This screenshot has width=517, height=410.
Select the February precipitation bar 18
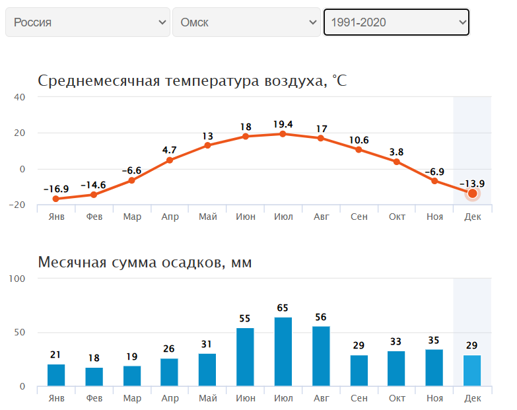coord(94,376)
